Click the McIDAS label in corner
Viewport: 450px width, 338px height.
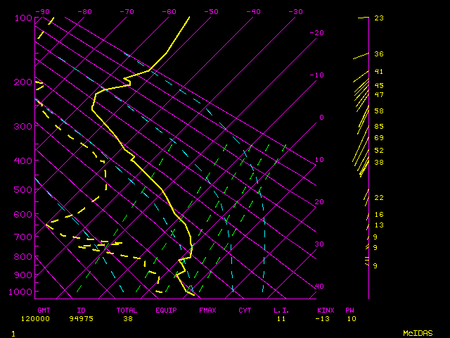click(417, 332)
